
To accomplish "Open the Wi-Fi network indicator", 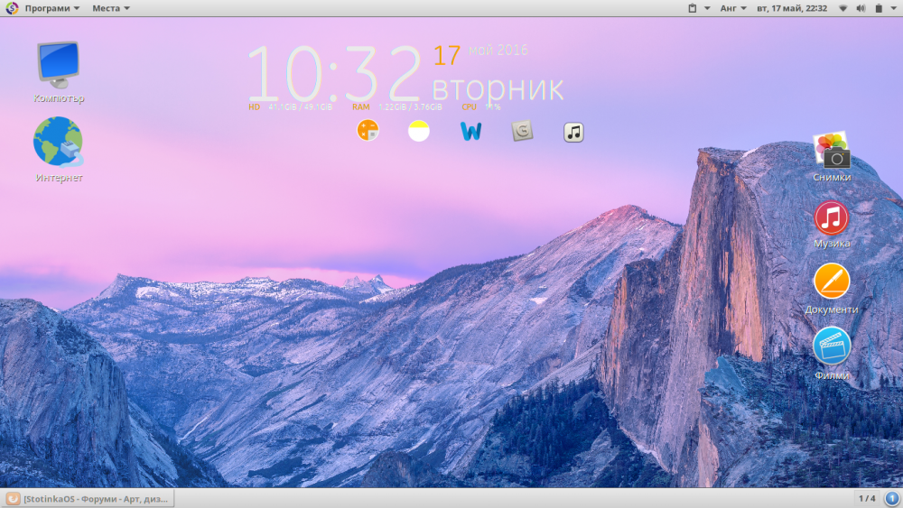I will pyautogui.click(x=842, y=8).
